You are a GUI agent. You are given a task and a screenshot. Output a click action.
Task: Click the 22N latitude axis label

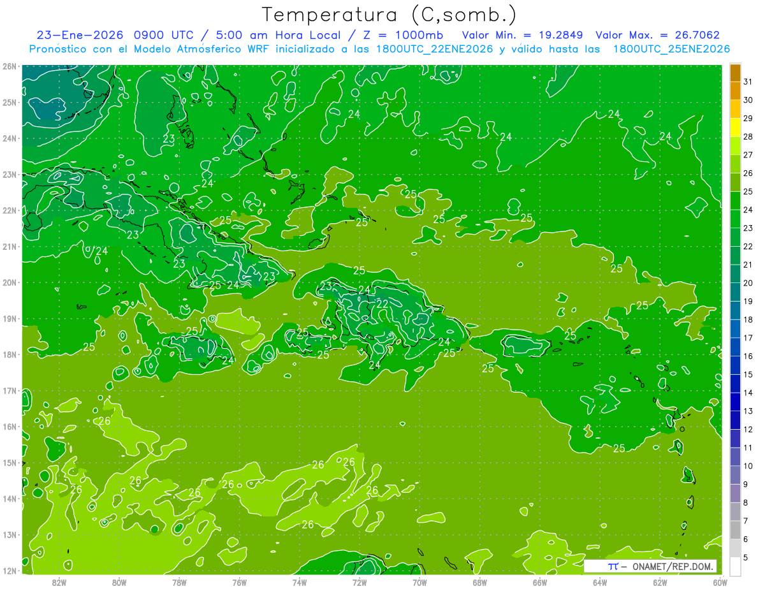(x=9, y=210)
